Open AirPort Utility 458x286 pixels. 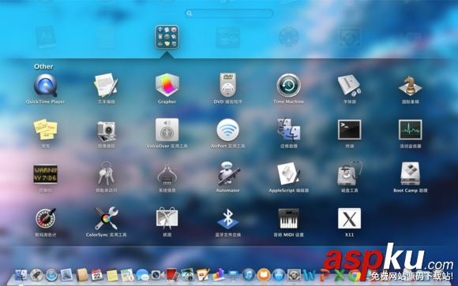[x=228, y=130]
